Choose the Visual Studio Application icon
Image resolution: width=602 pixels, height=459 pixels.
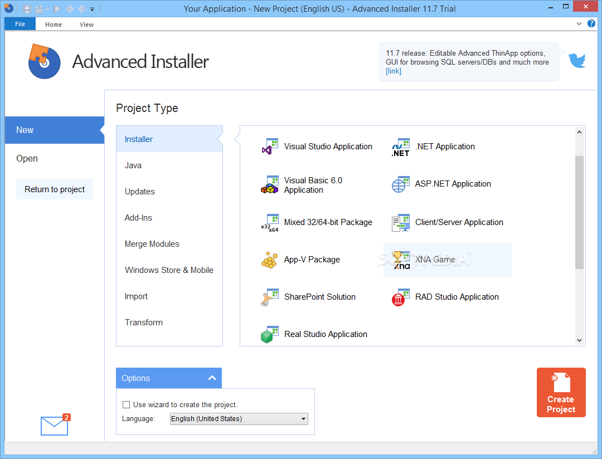click(x=270, y=147)
